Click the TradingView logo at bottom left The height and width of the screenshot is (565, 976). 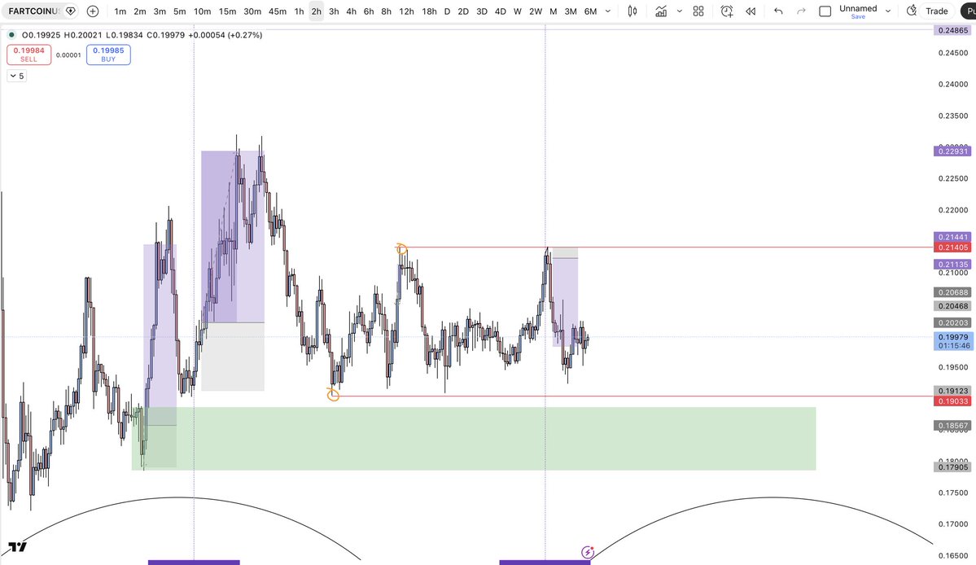pyautogui.click(x=17, y=547)
